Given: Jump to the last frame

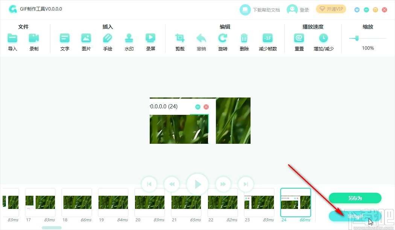Looking at the screenshot, I should 246,184.
